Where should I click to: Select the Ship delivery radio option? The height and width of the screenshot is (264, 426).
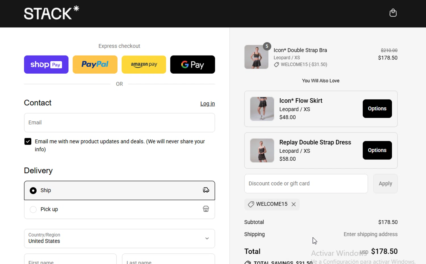point(33,191)
